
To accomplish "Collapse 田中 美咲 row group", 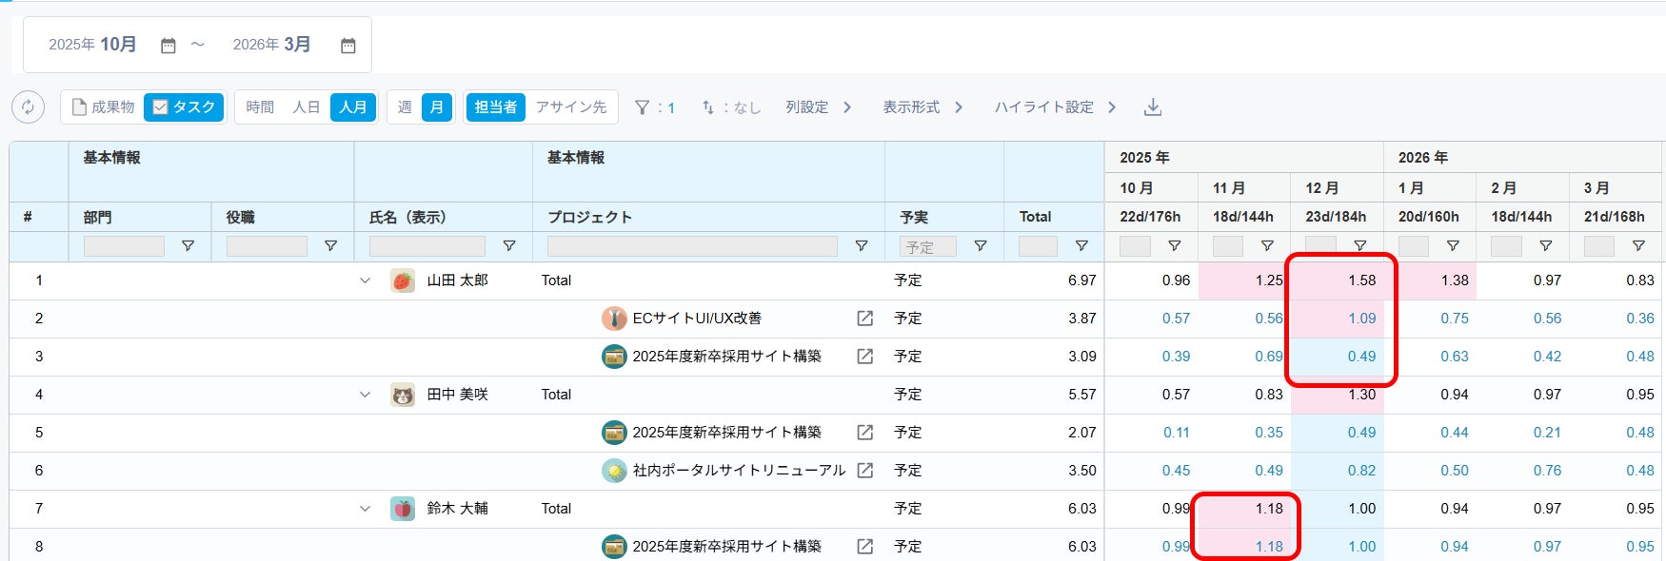I will pos(365,395).
